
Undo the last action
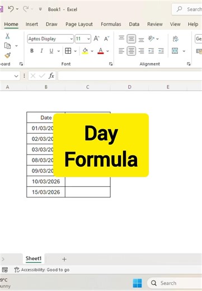[11, 9]
